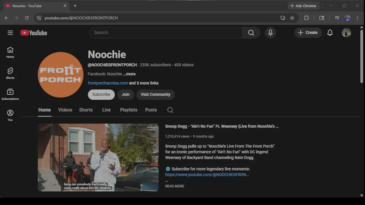Switch to the Shorts channel tab

pyautogui.click(x=86, y=110)
